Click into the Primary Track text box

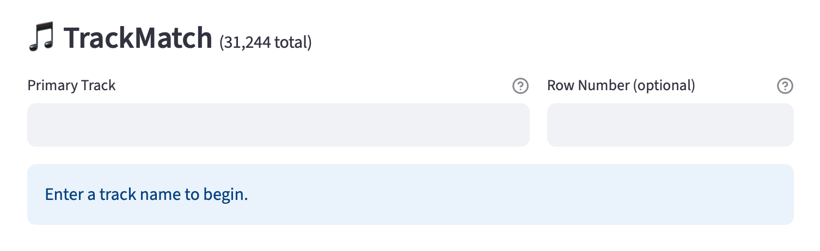(x=278, y=125)
